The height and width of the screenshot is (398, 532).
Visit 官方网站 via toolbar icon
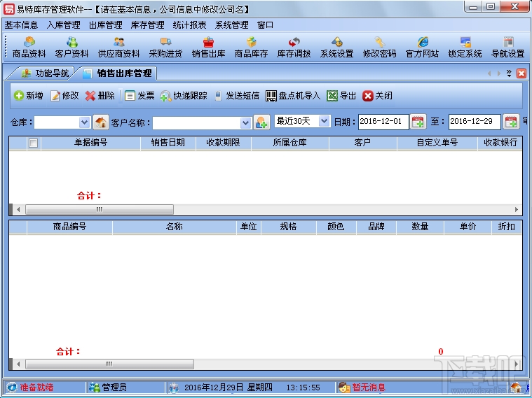pos(422,48)
